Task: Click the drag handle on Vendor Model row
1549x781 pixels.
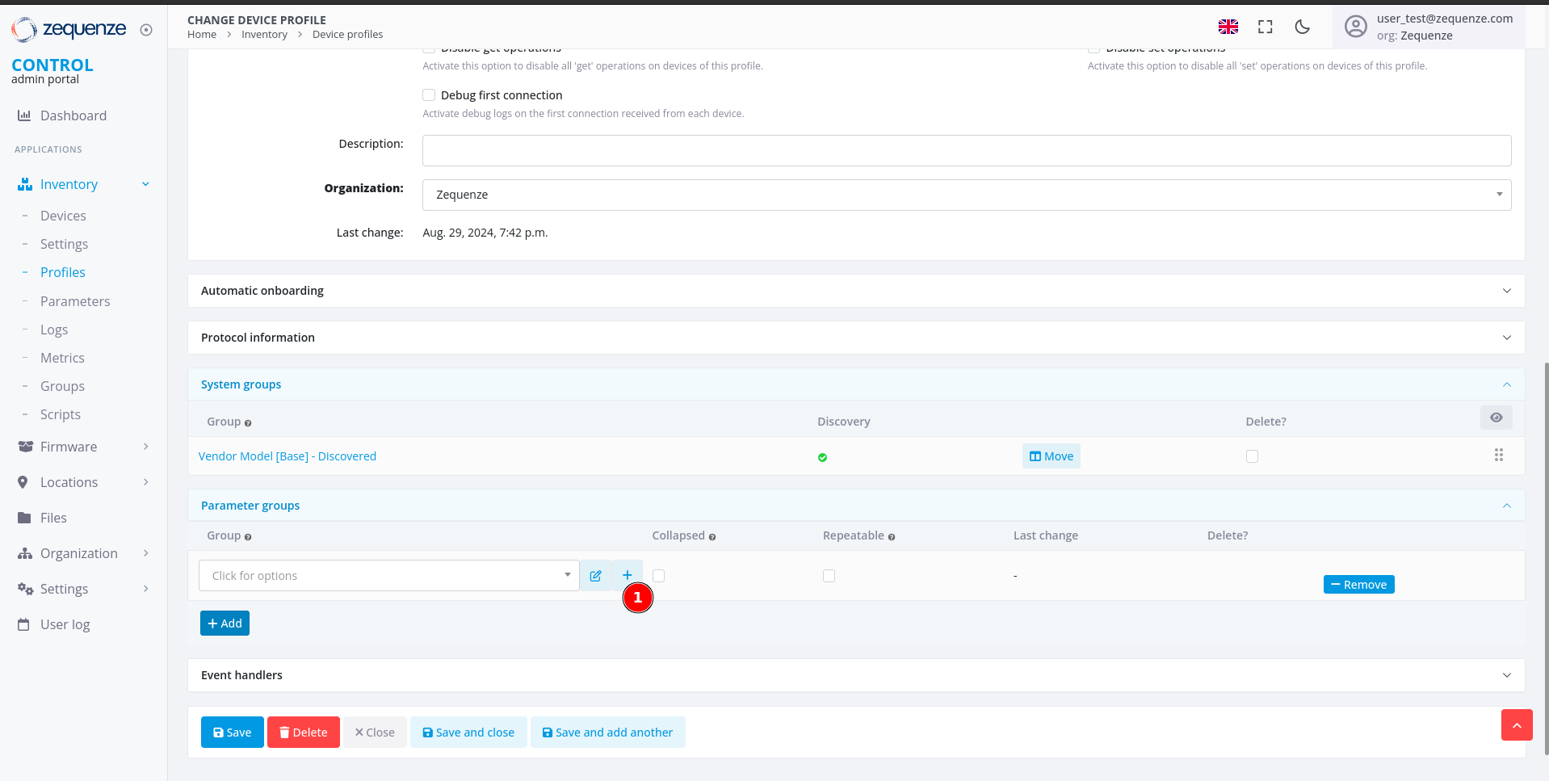Action: 1498,456
